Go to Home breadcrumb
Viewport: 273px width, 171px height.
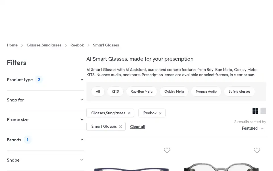pos(12,45)
